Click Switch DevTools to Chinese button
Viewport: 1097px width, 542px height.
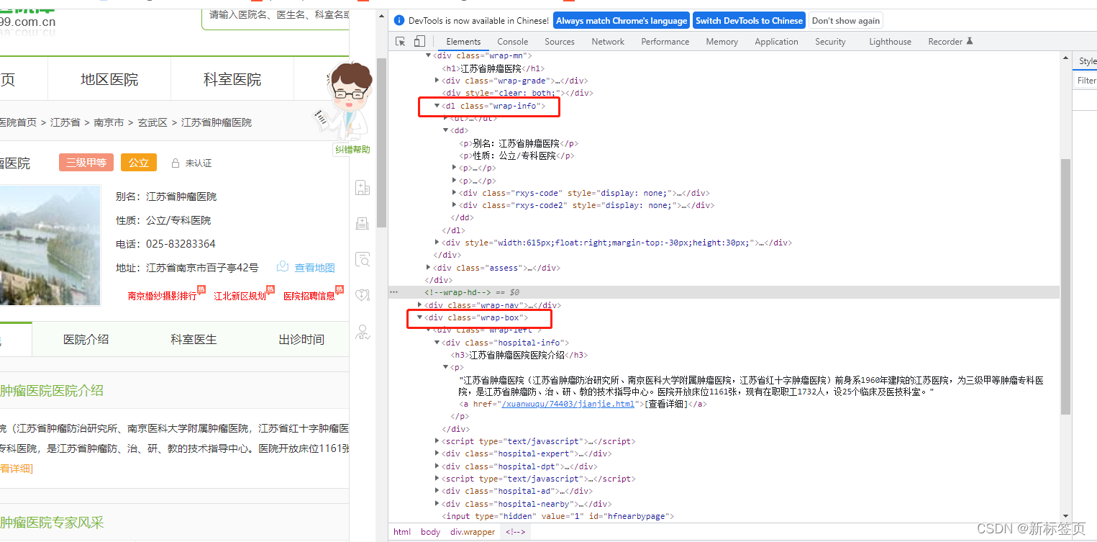tap(749, 21)
